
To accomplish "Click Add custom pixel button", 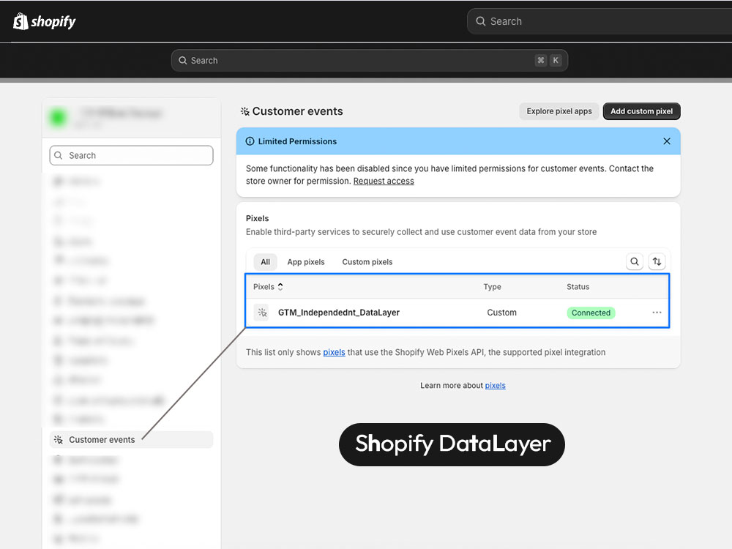I will 641,111.
